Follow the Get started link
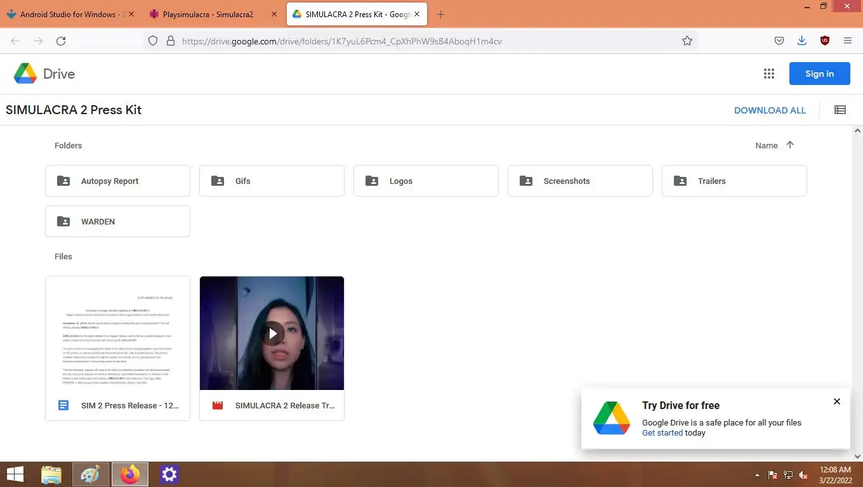The width and height of the screenshot is (863, 487). coord(662,433)
